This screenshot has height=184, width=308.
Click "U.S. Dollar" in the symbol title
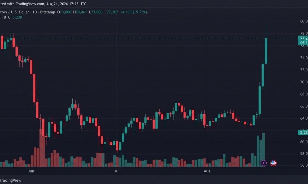point(20,12)
